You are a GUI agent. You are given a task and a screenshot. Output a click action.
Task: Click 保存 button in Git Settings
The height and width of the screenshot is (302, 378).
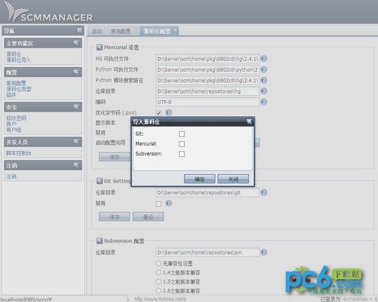pyautogui.click(x=114, y=217)
